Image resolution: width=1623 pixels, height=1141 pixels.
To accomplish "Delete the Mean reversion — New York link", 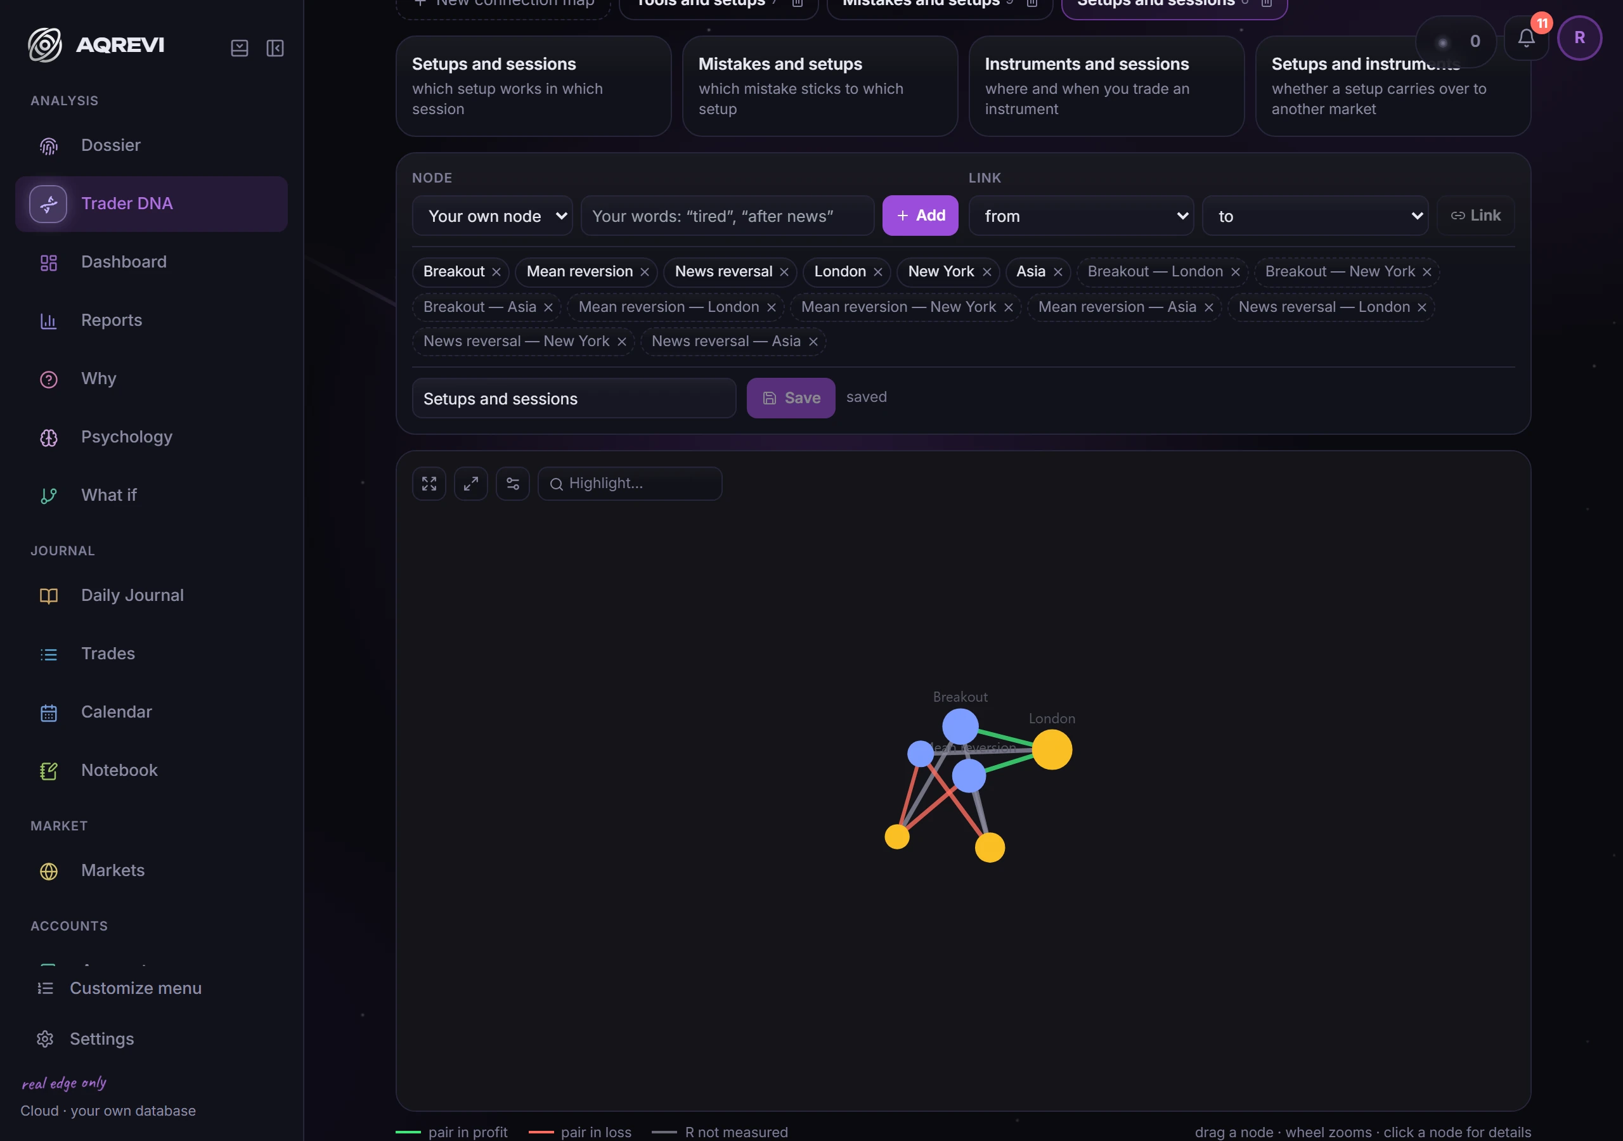I will 1009,307.
